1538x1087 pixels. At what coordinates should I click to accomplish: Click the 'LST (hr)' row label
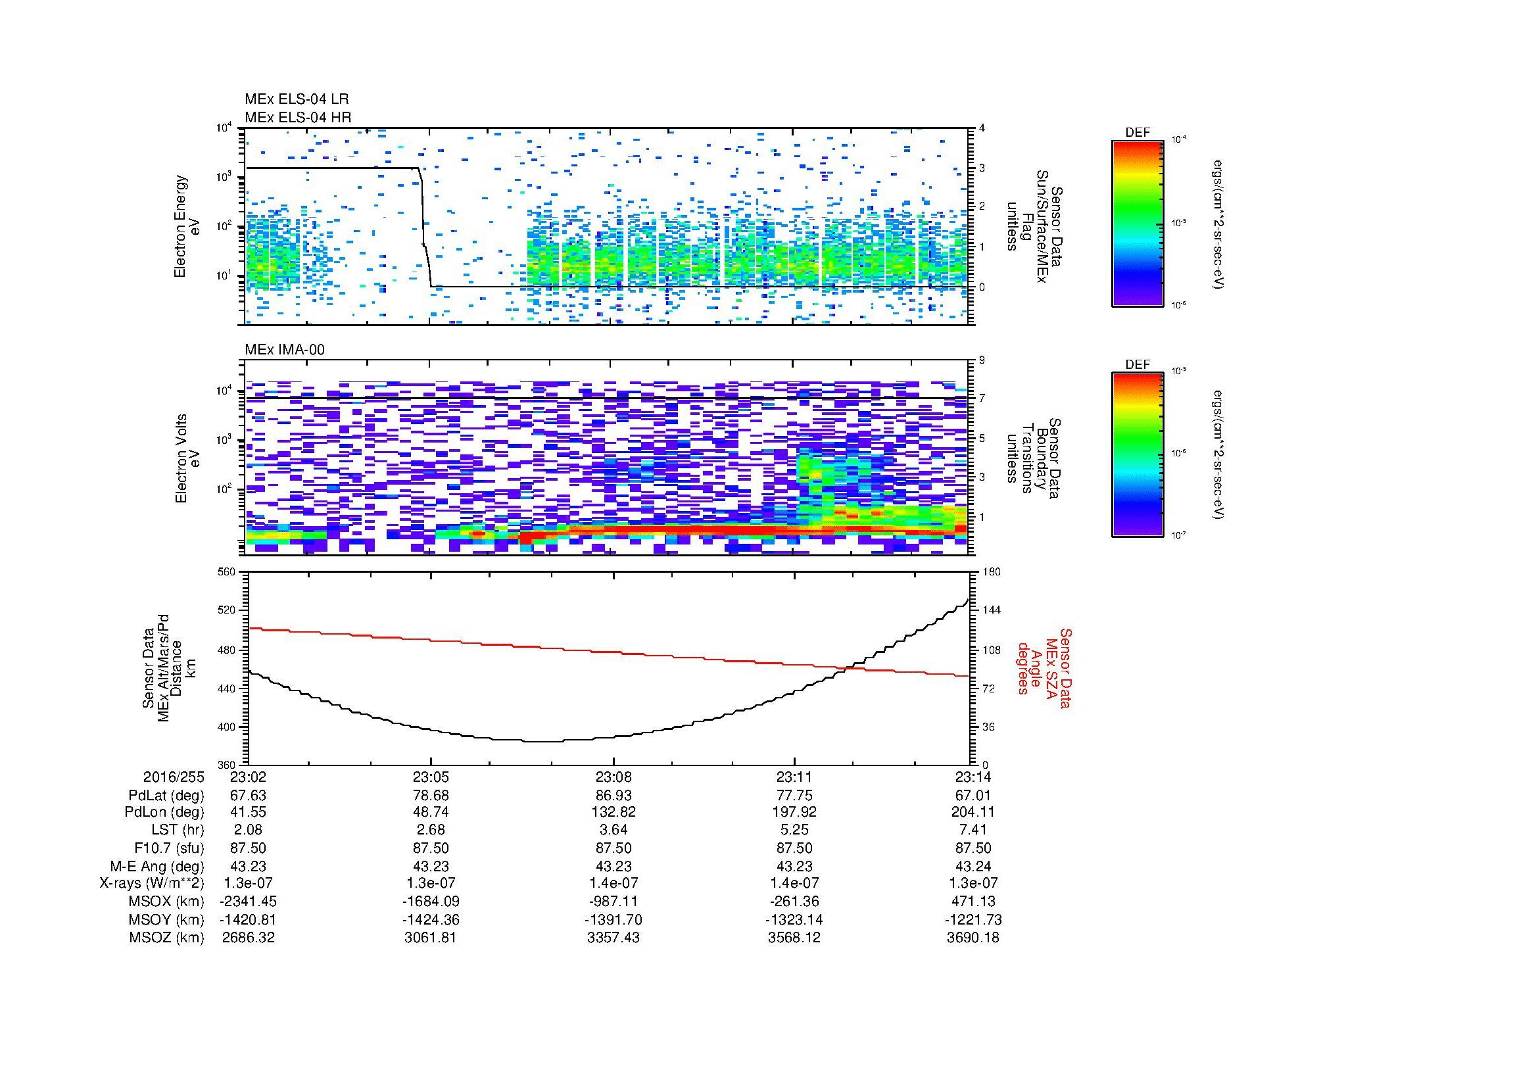coord(178,831)
